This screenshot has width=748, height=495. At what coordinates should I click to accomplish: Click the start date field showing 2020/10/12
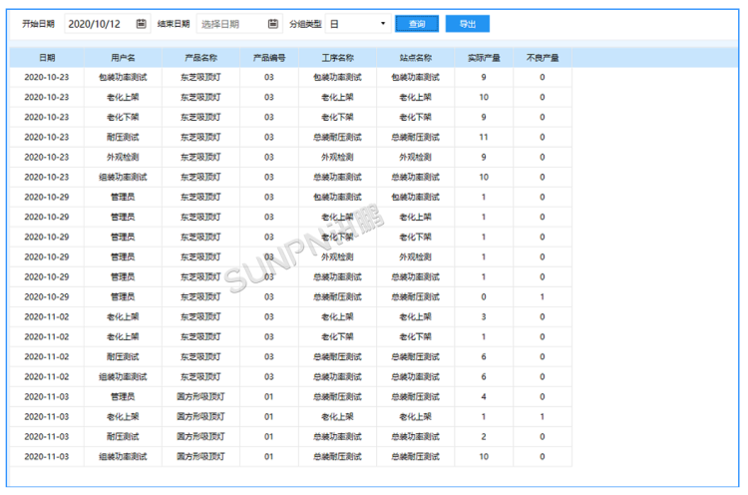[x=97, y=23]
